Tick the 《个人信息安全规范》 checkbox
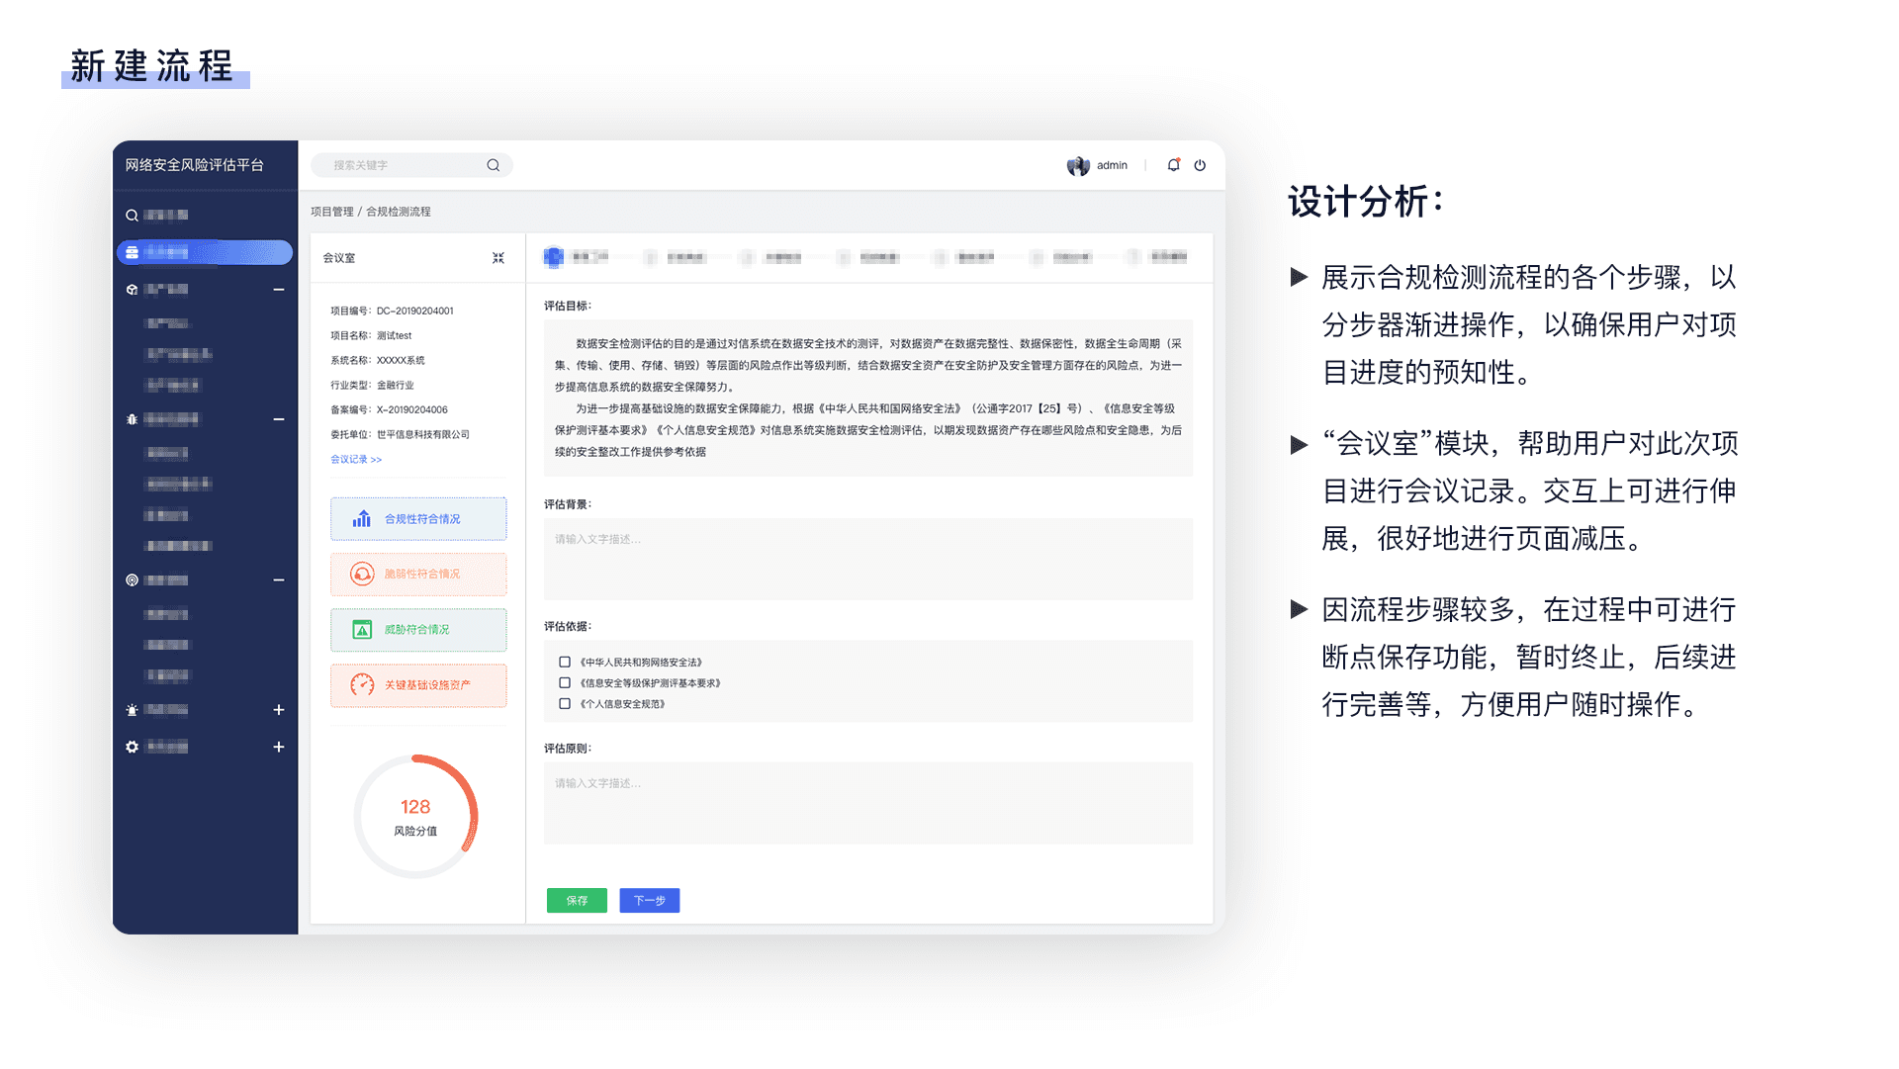Screen dimensions: 1899x1069 coord(565,704)
